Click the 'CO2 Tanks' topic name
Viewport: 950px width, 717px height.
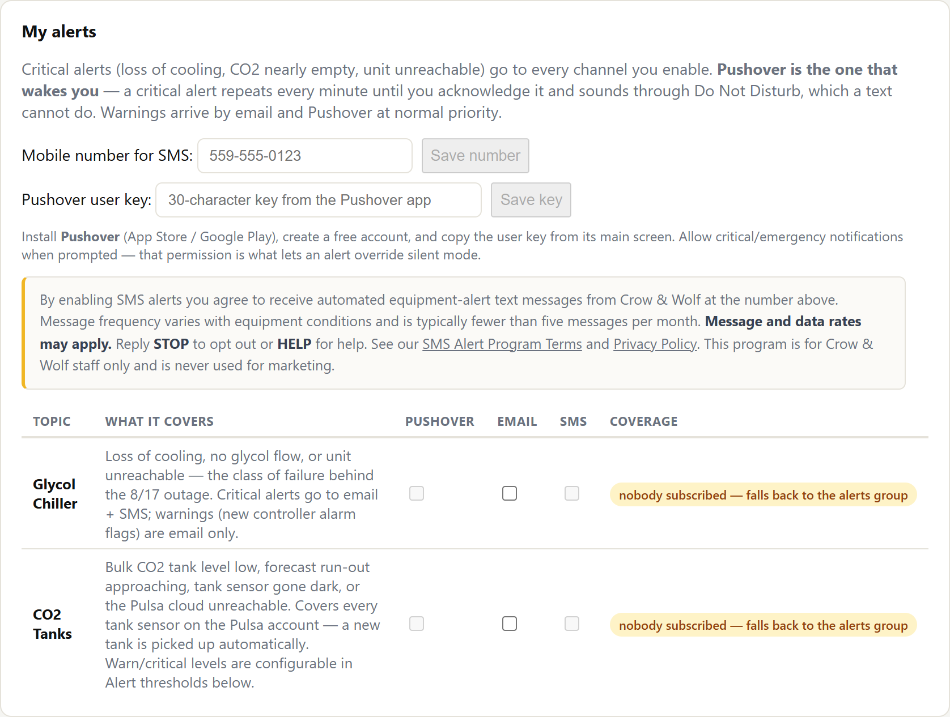click(53, 624)
